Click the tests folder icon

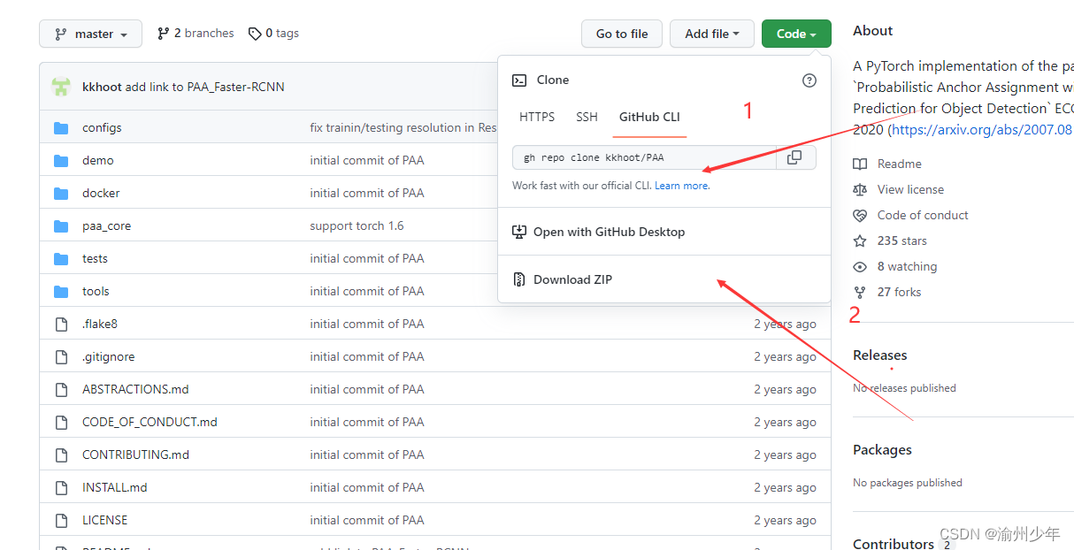(61, 259)
